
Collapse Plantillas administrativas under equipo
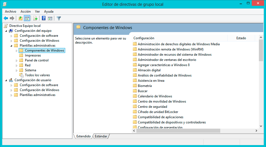point(11,46)
